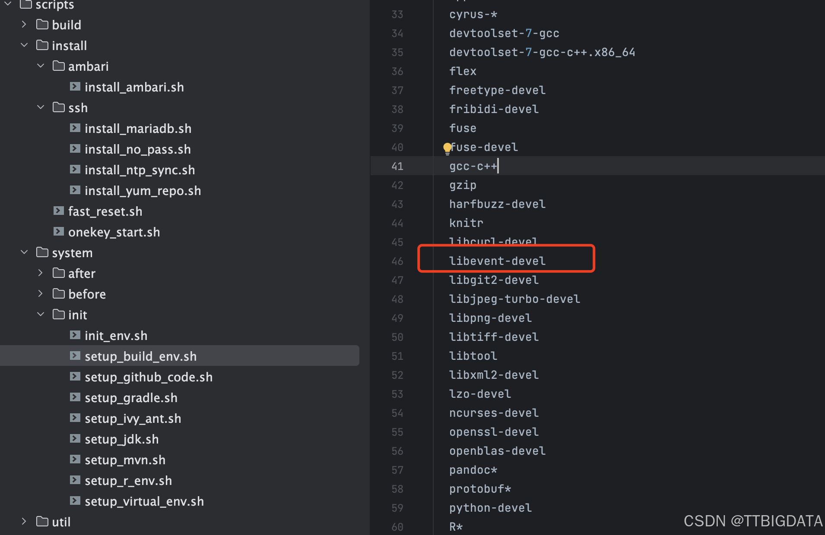Expand the build folder chevron
The width and height of the screenshot is (825, 535).
(24, 25)
